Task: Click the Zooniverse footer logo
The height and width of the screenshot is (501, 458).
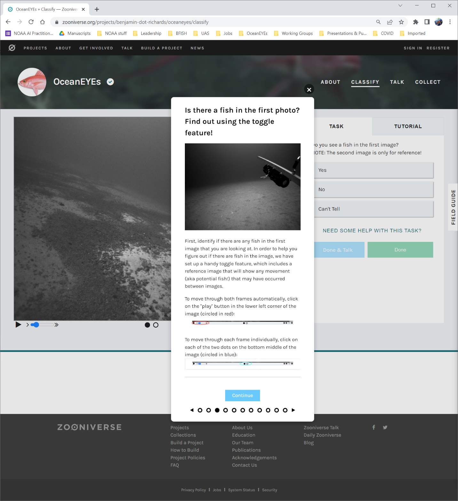Action: click(90, 427)
